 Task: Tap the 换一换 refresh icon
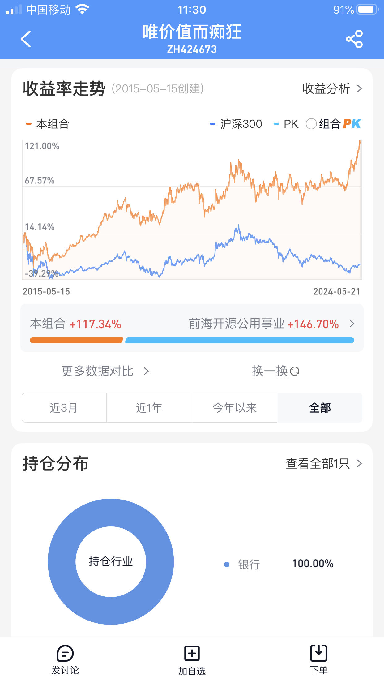coord(295,371)
